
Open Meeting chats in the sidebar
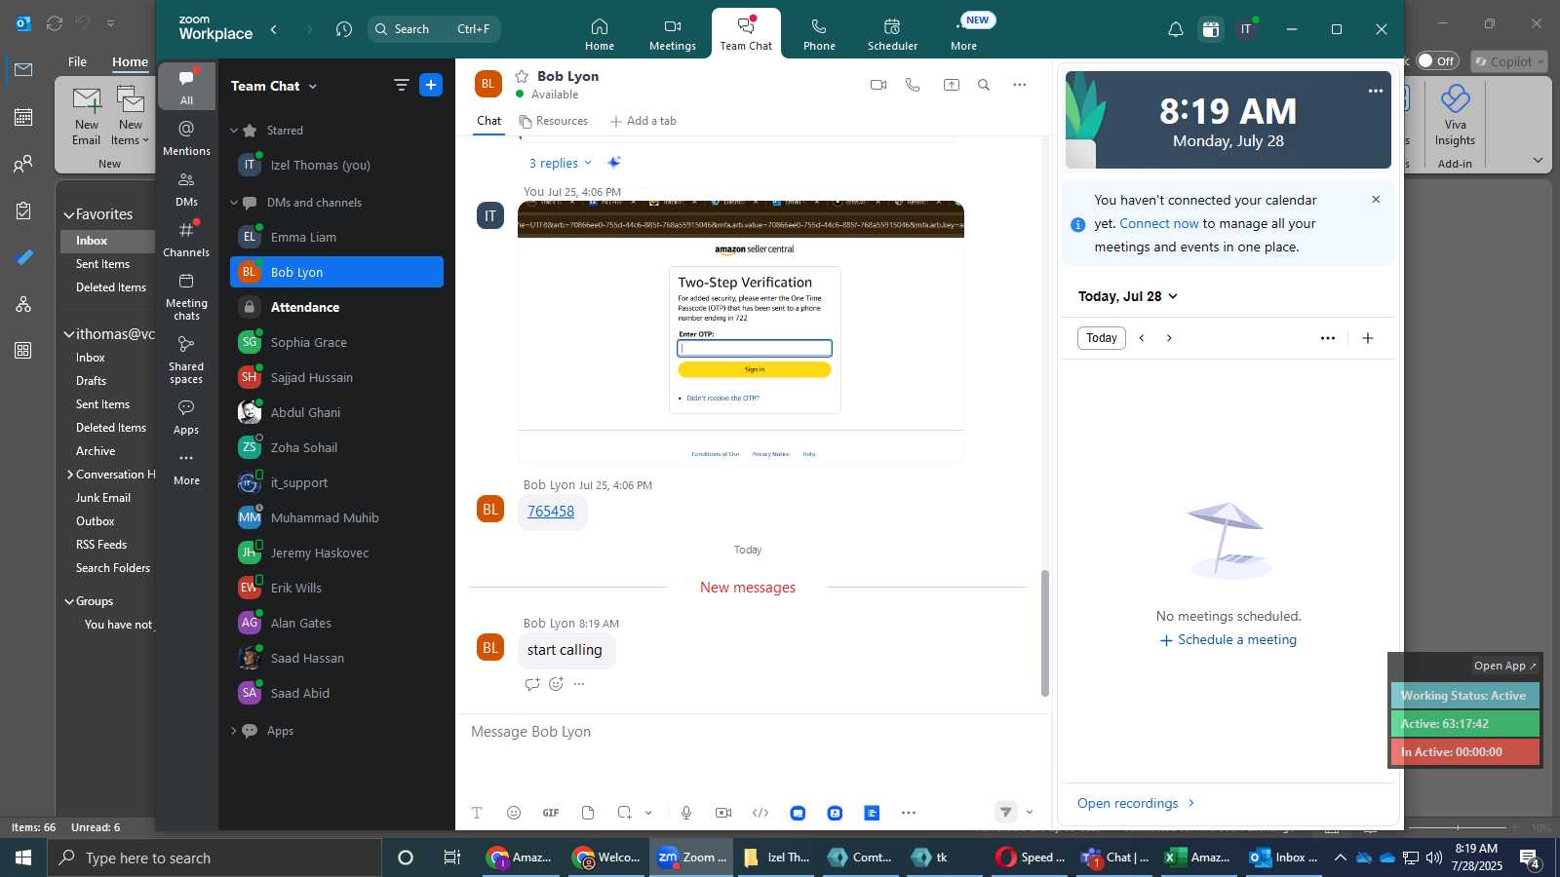pos(186,296)
